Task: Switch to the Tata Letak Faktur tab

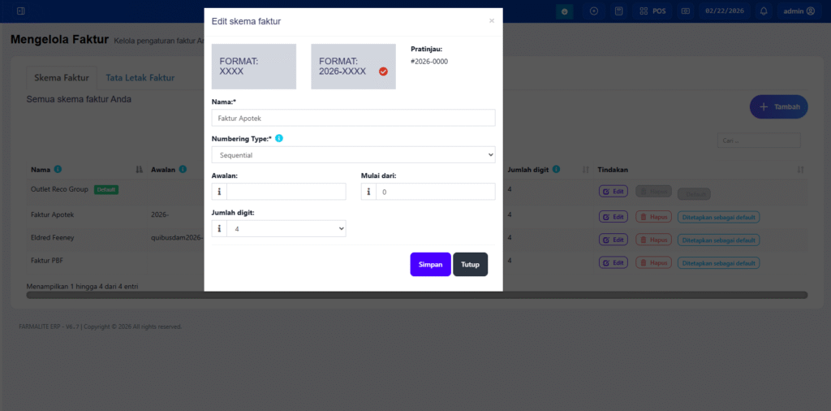Action: click(140, 78)
